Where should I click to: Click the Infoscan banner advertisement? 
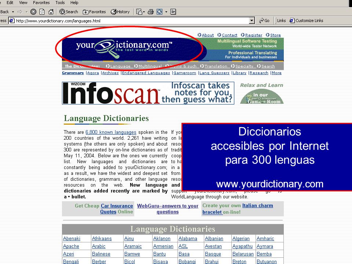click(x=148, y=93)
